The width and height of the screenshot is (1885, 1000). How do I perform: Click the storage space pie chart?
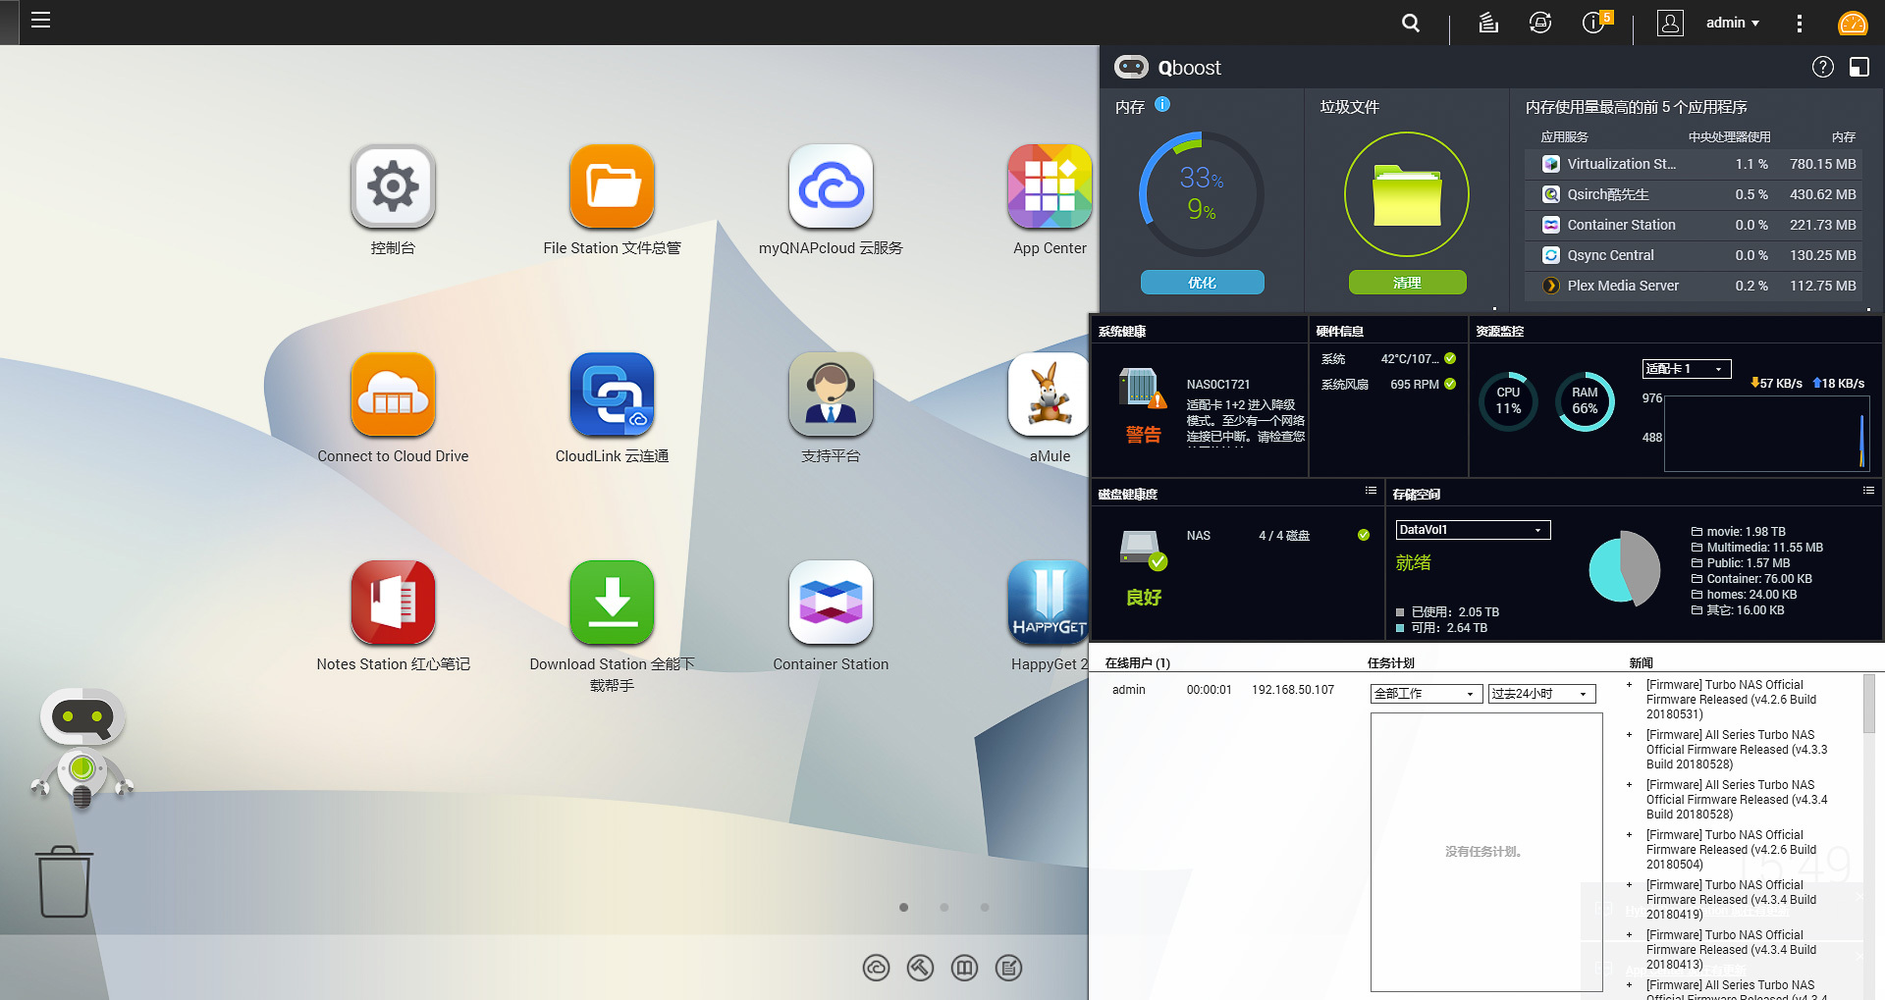point(1624,567)
